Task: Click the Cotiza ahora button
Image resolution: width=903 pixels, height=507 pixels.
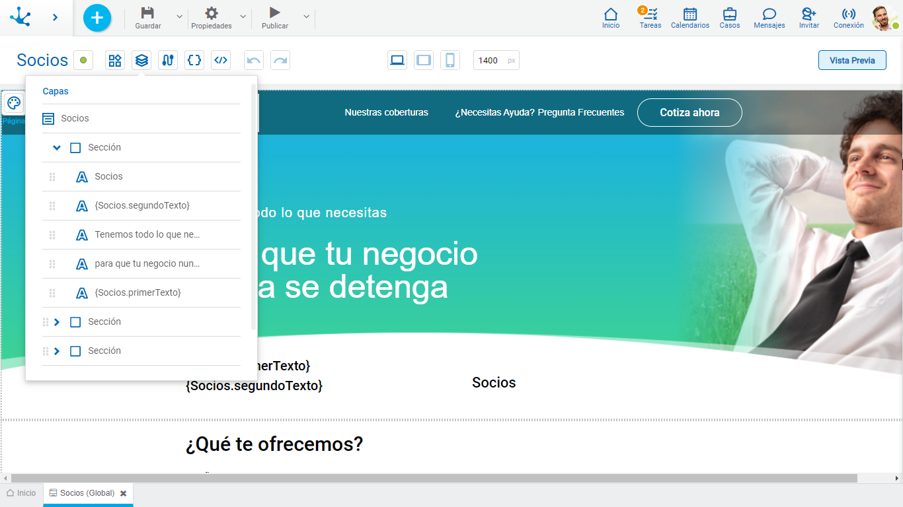Action: point(689,113)
